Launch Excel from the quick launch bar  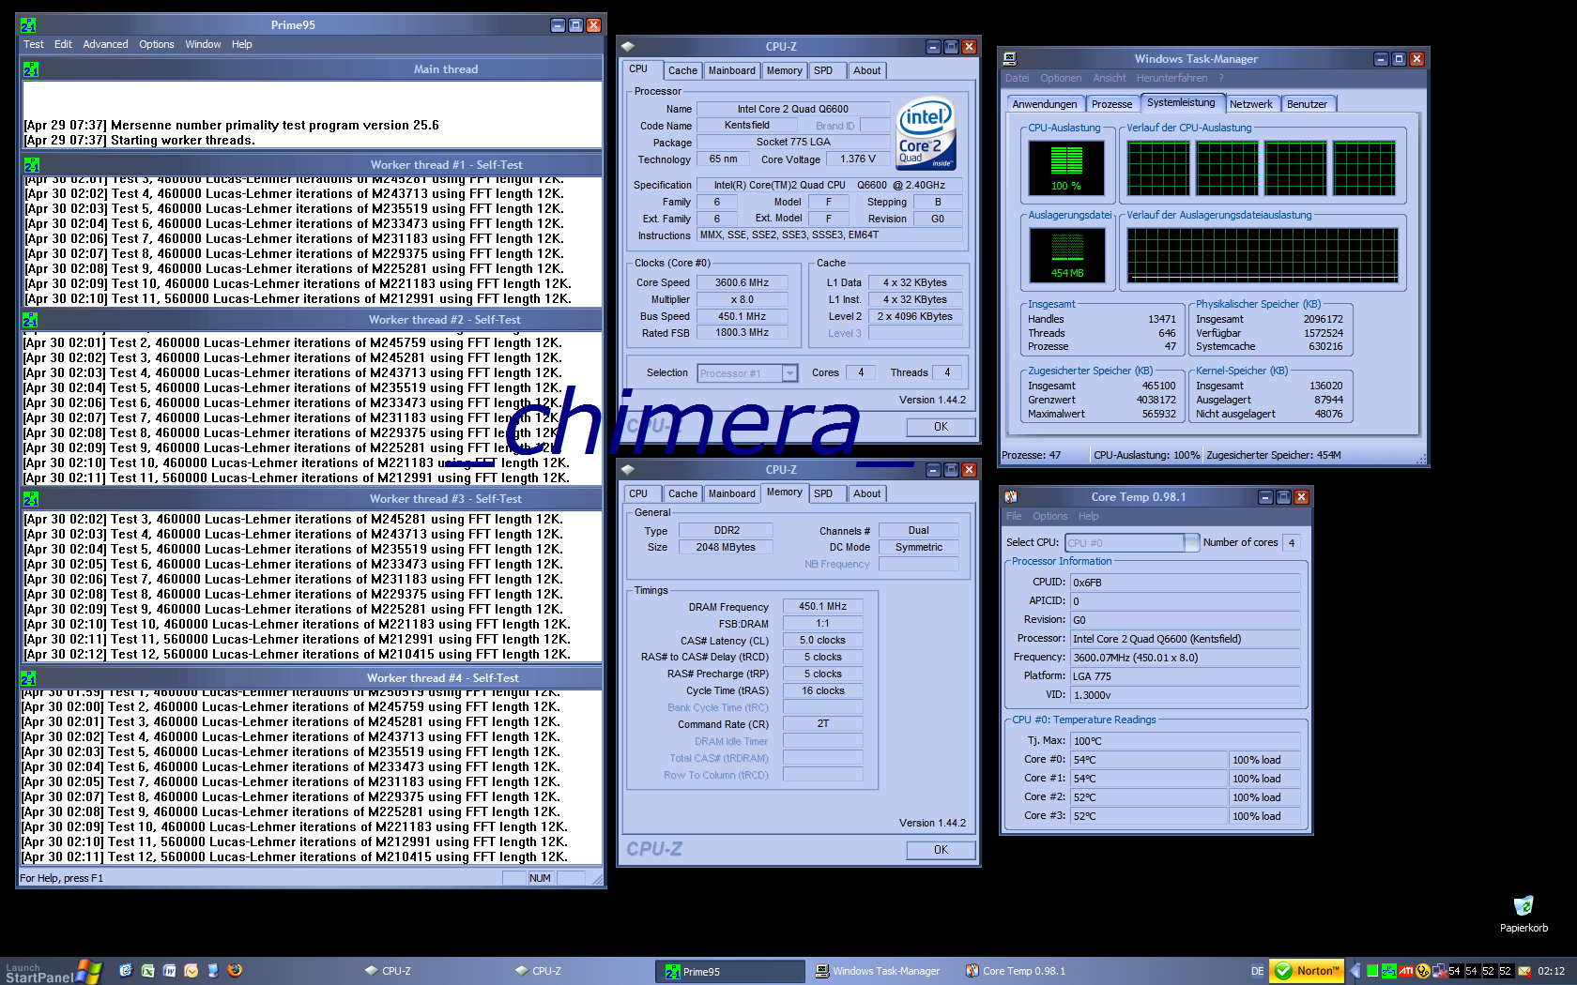[147, 971]
